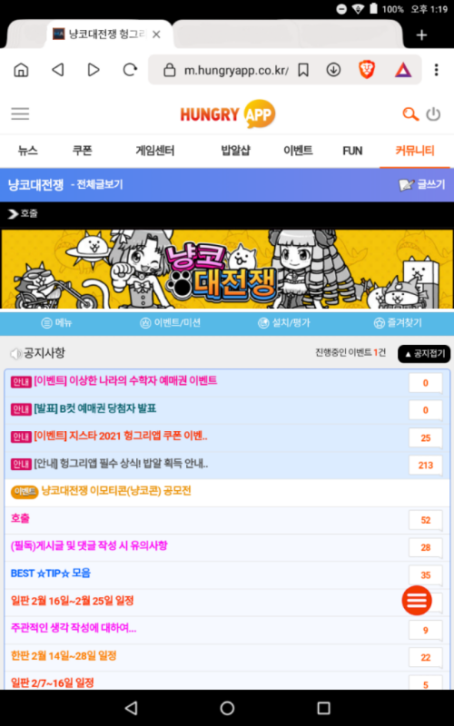Tap the Brave Rewards triangle icon
The height and width of the screenshot is (726, 454).
pos(403,70)
